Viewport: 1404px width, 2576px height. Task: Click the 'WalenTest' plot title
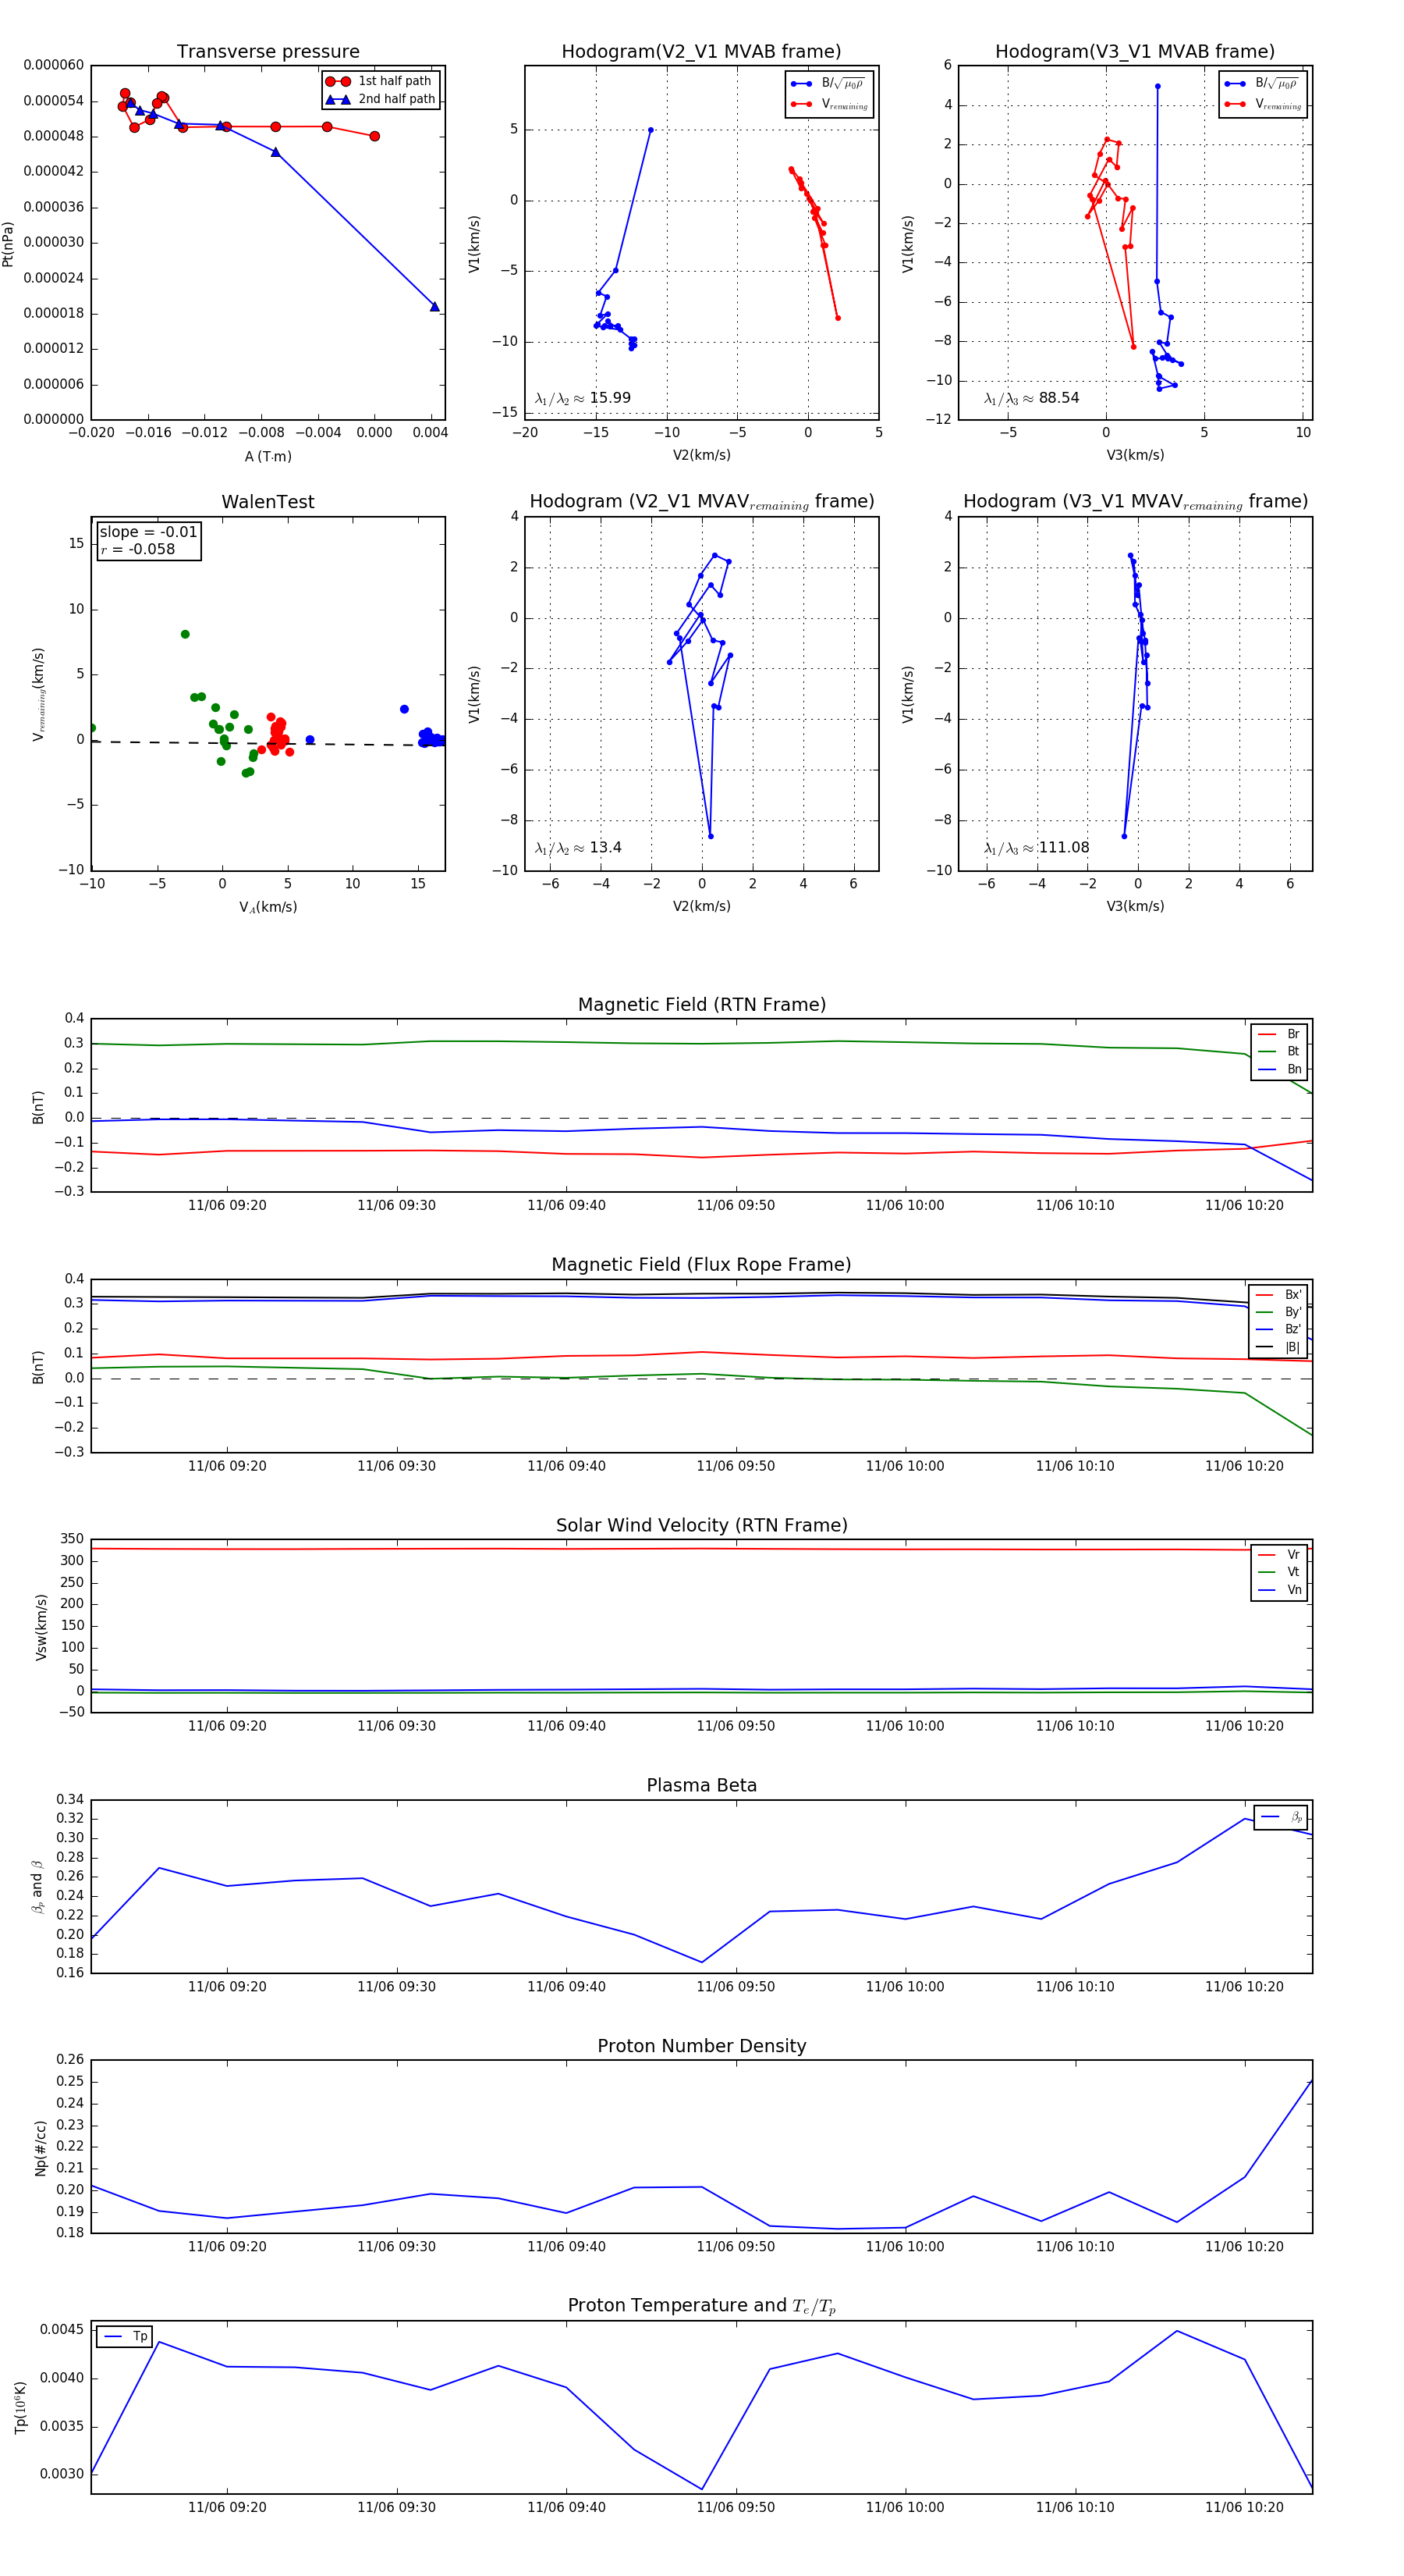click(268, 502)
